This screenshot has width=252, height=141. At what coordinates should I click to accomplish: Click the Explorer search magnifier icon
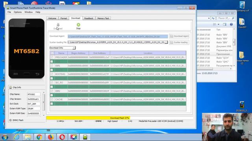point(233,18)
